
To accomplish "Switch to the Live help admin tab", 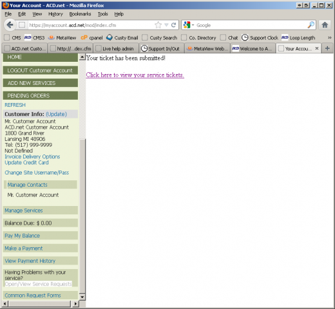I will [x=116, y=49].
